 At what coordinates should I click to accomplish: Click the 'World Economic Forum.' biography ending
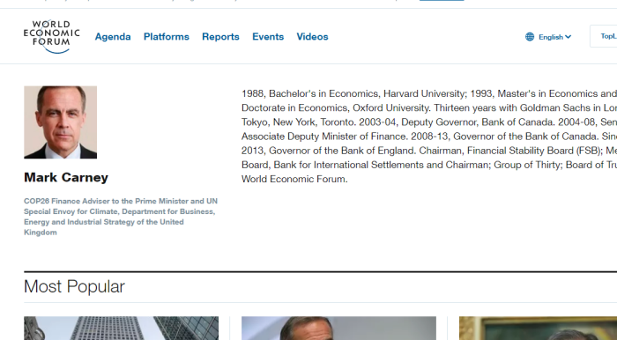coord(294,179)
